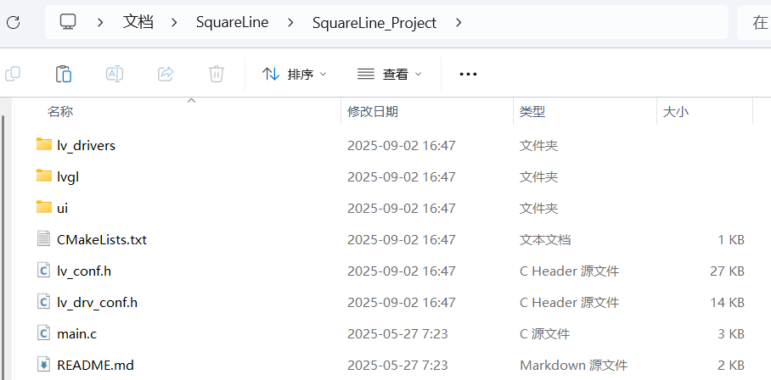
Task: Click the rename icon in toolbar
Action: (x=115, y=75)
